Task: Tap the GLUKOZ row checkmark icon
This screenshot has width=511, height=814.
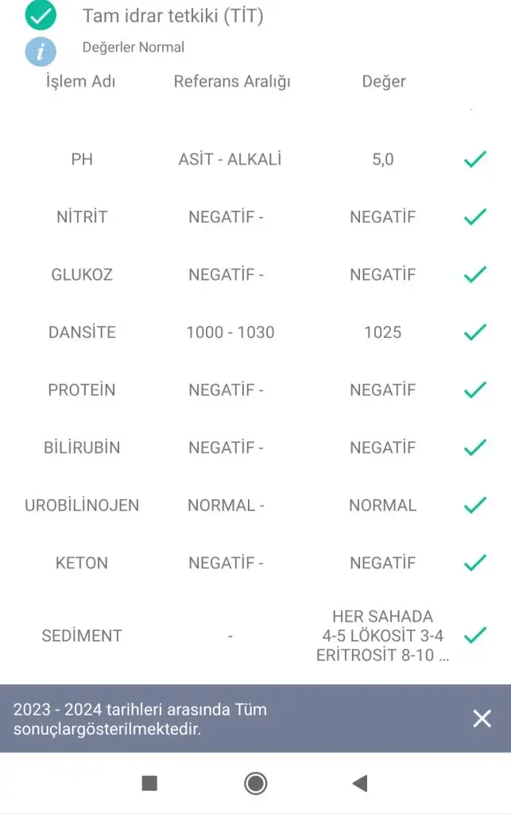Action: click(474, 275)
